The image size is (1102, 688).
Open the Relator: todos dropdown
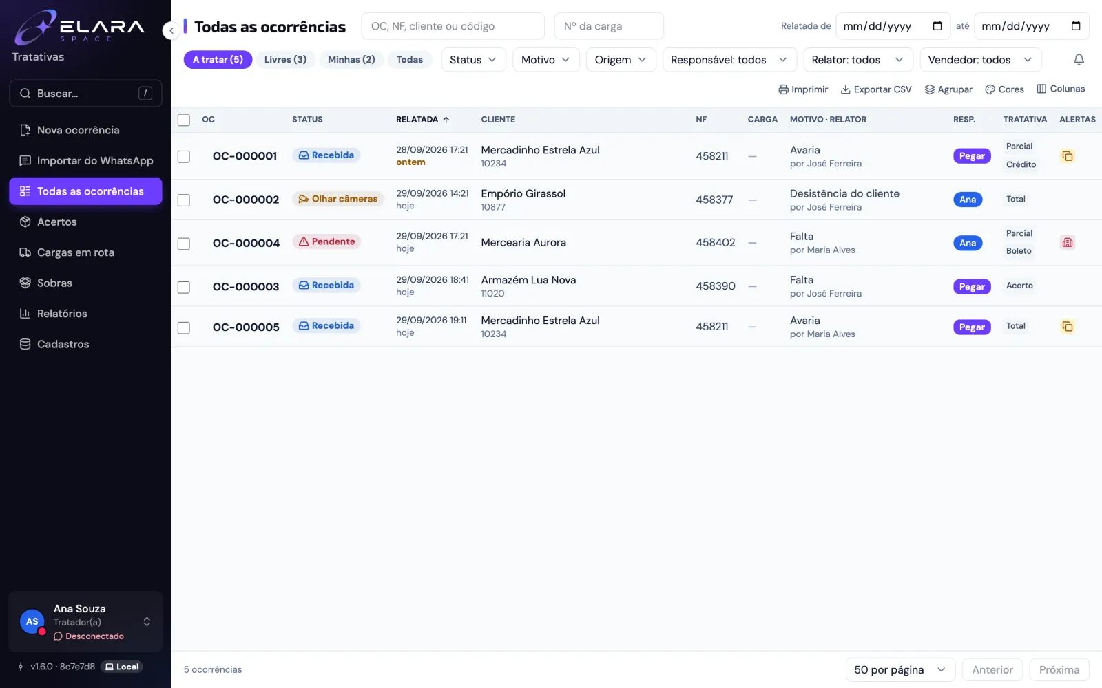point(857,60)
